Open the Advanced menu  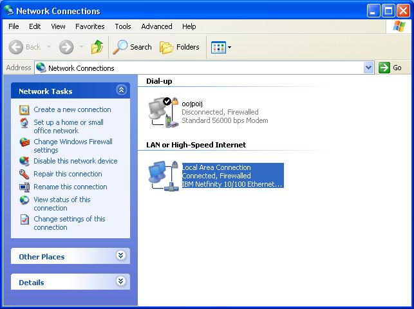coord(156,26)
